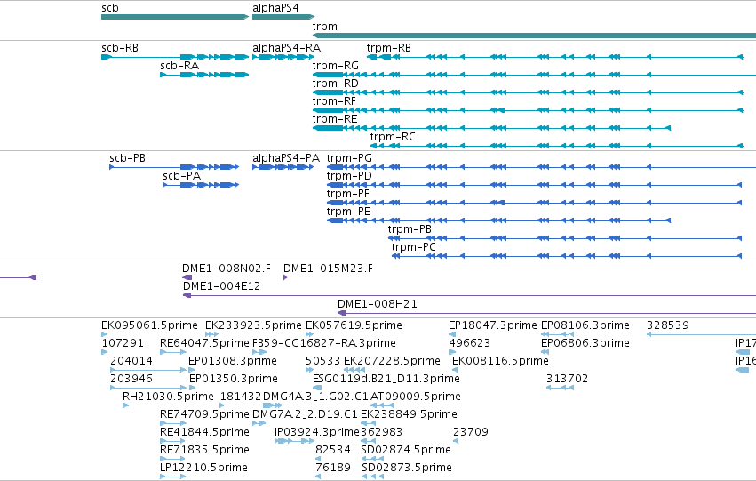The width and height of the screenshot is (756, 481).
Task: Select the trpm-RD transcript label
Action: (335, 84)
